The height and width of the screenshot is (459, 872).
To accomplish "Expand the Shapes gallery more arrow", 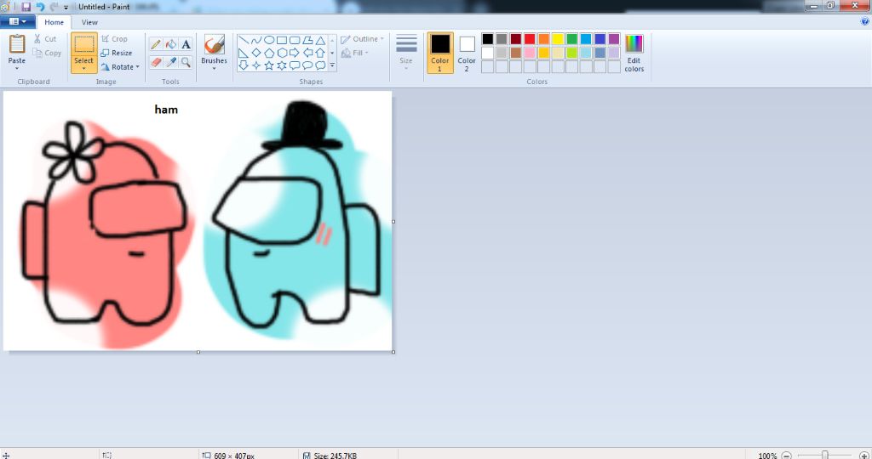I will coord(332,65).
